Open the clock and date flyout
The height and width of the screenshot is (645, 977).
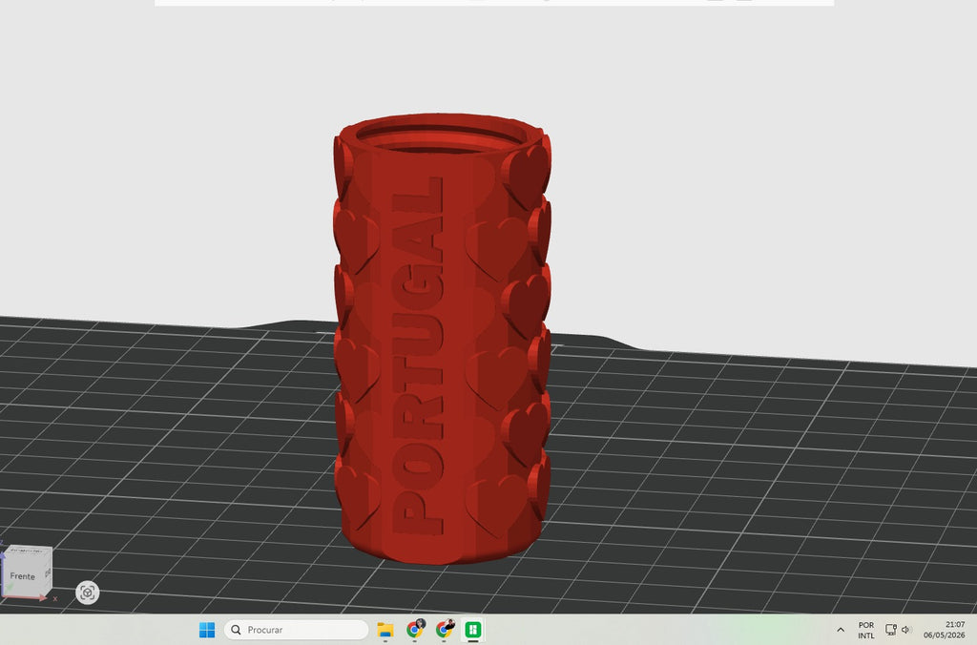tap(945, 630)
